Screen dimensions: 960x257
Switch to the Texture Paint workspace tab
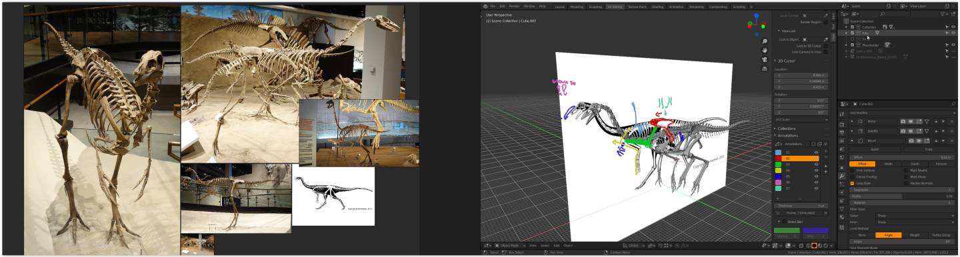(x=637, y=7)
